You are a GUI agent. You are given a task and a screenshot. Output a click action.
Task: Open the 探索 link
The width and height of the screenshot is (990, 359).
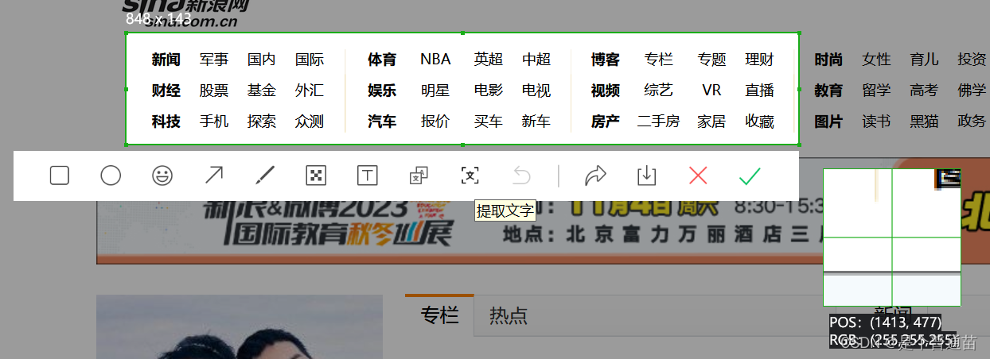(262, 122)
